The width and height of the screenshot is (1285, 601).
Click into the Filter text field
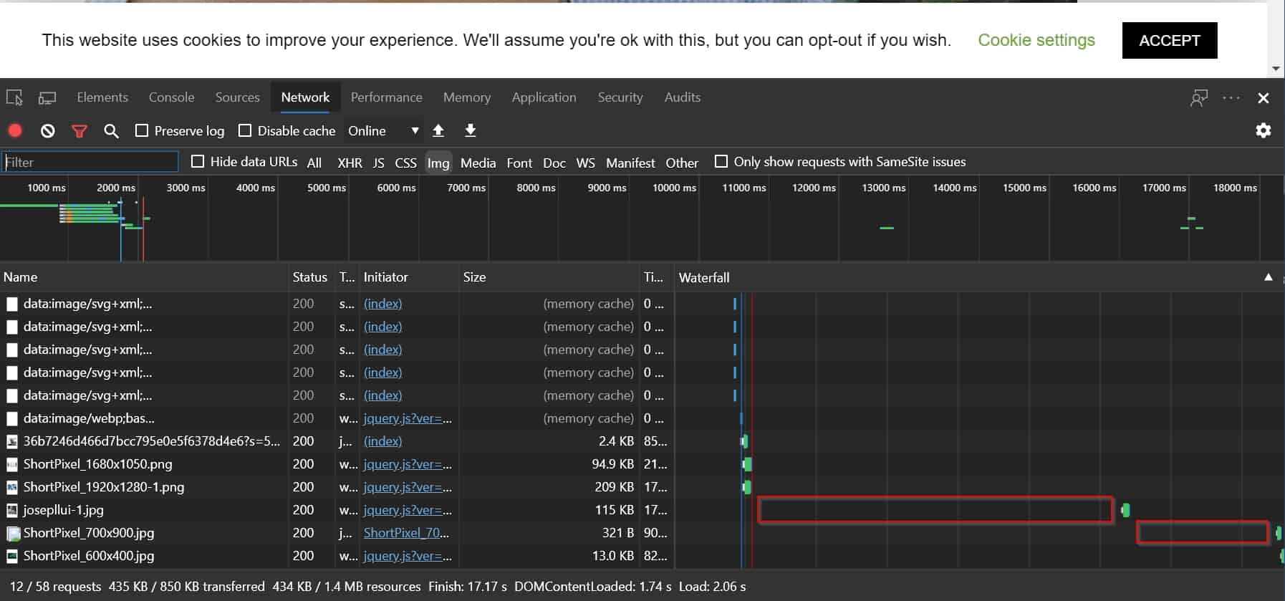click(90, 162)
